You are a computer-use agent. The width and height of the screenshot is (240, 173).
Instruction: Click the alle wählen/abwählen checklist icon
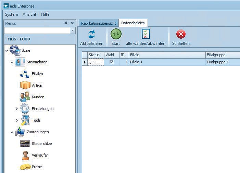click(146, 35)
